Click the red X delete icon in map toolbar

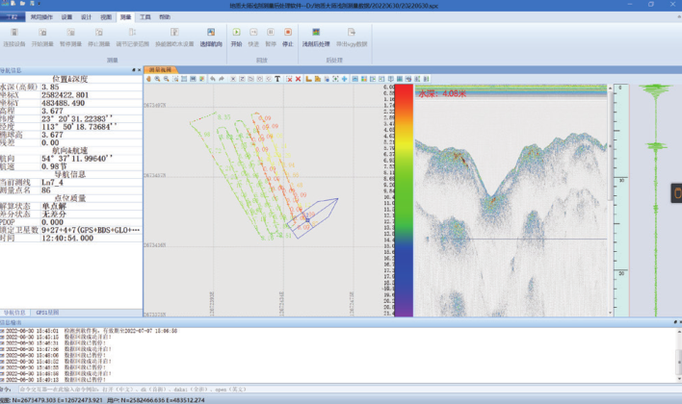pos(298,79)
